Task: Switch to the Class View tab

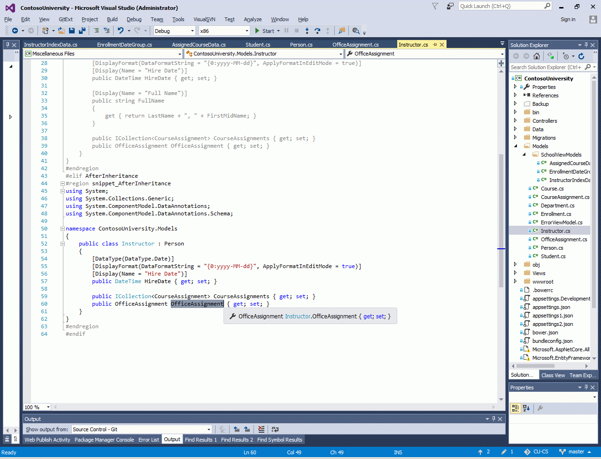Action: click(x=553, y=375)
